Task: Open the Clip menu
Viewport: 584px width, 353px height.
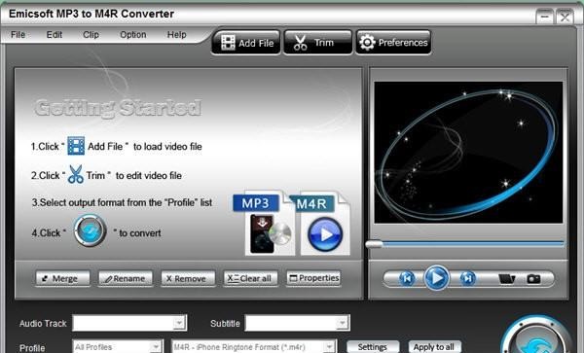Action: pyautogui.click(x=91, y=35)
